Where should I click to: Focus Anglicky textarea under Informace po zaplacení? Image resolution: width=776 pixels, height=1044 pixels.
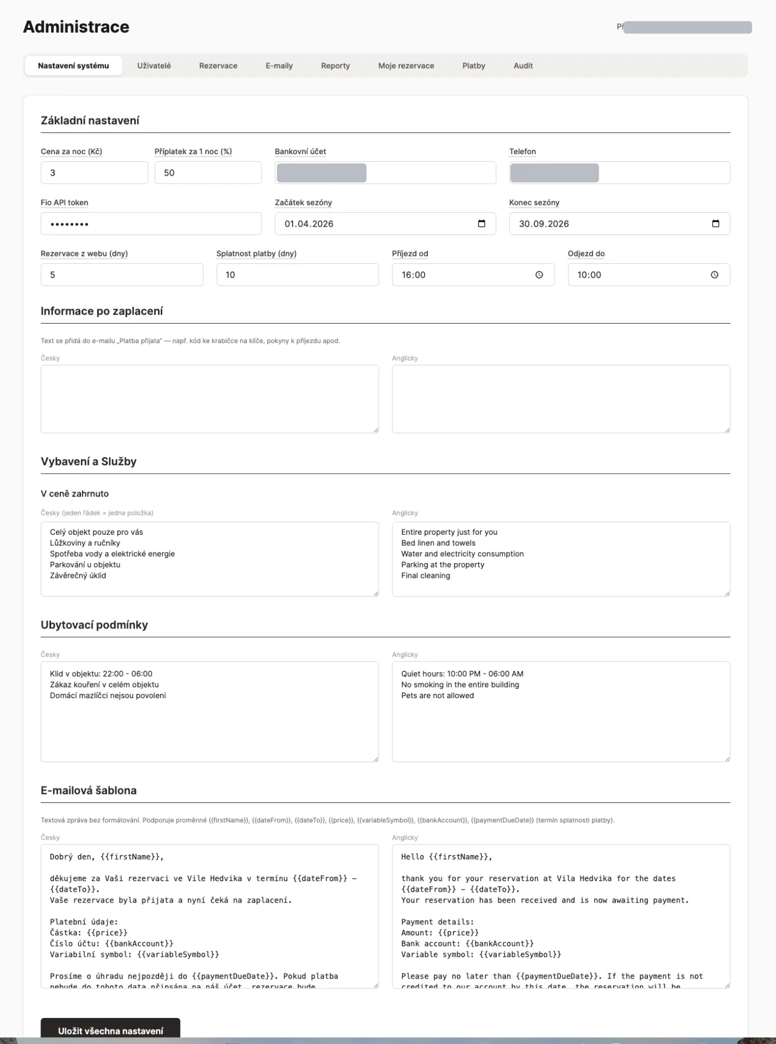click(561, 399)
